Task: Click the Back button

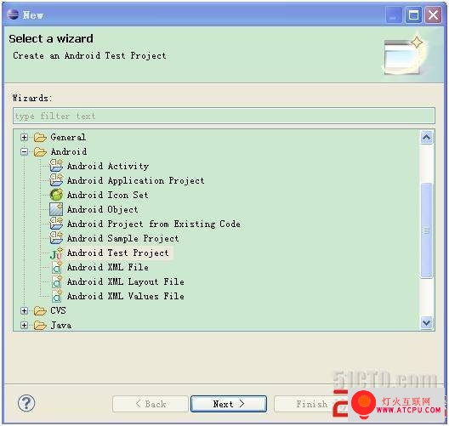Action: [151, 404]
